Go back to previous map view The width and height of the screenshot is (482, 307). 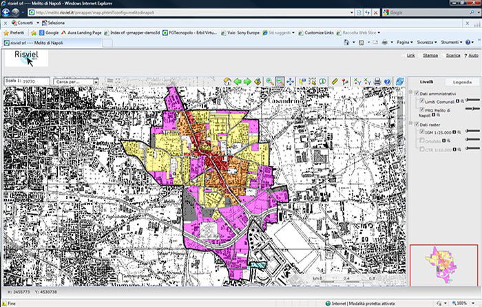238,81
